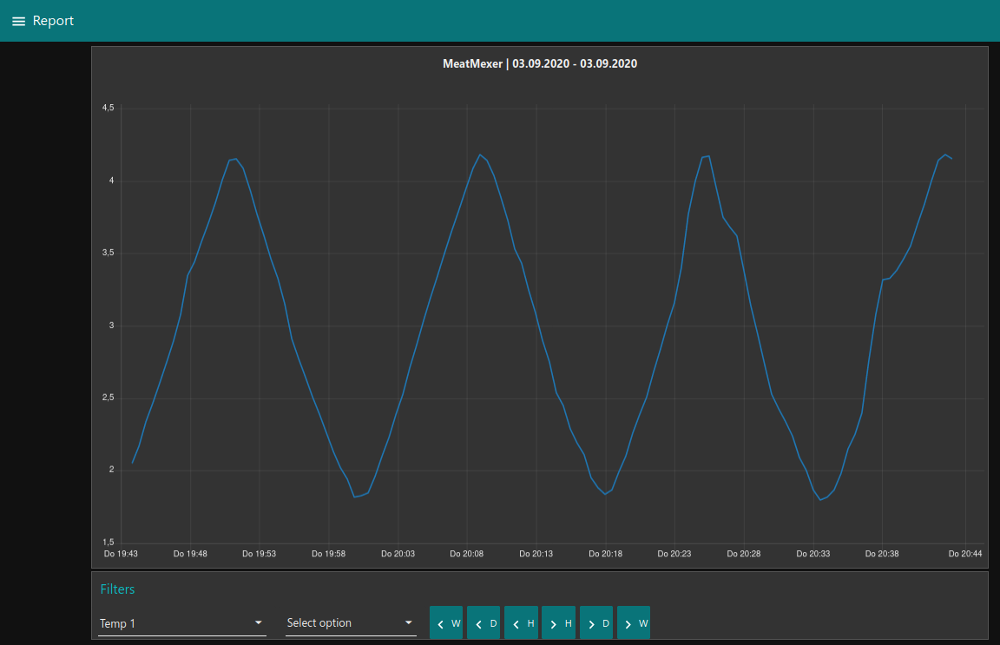Advance one day with > D

597,623
